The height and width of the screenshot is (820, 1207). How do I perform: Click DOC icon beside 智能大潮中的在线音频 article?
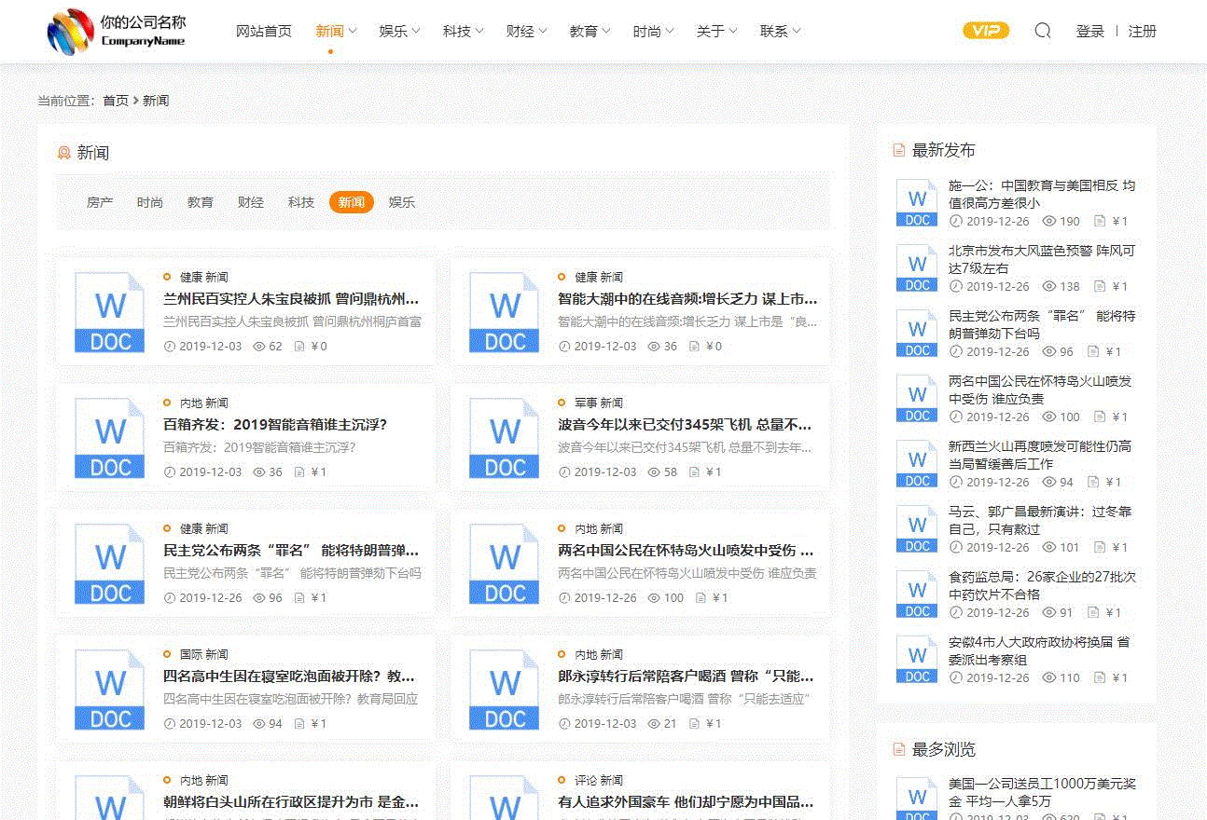505,312
